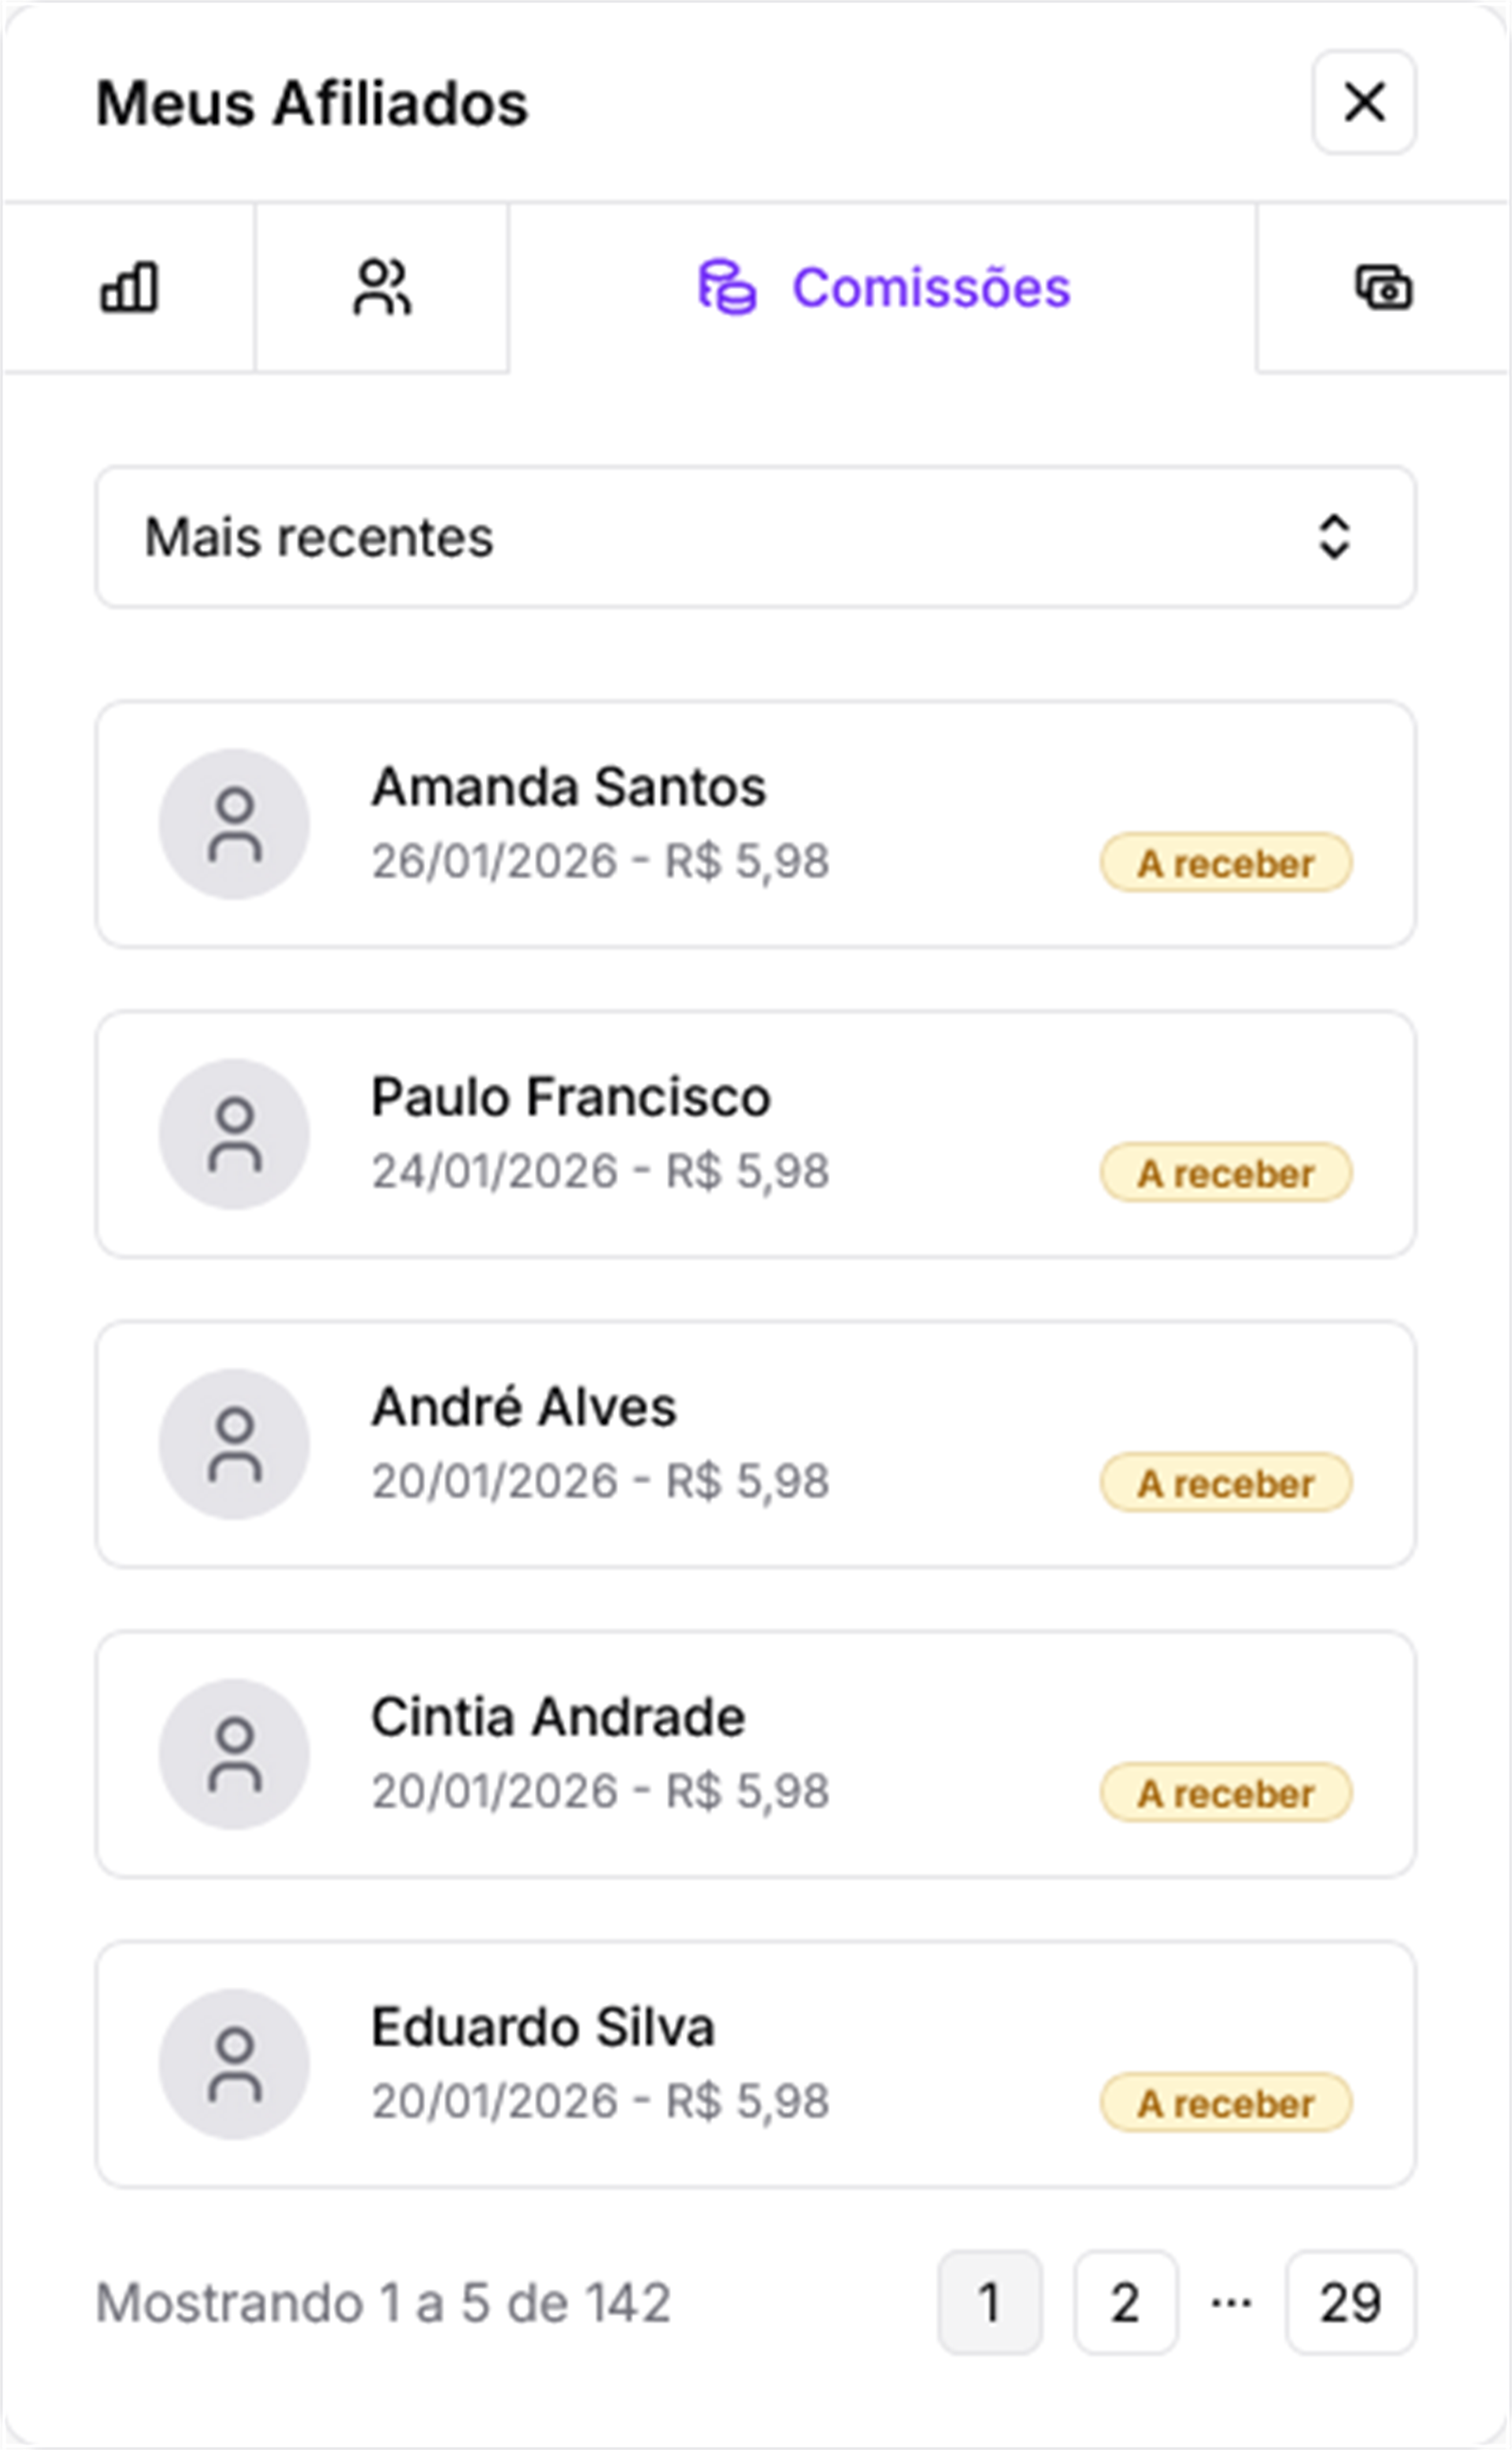1512x2450 pixels.
Task: Go to page 2 of commissions
Action: 1125,2303
